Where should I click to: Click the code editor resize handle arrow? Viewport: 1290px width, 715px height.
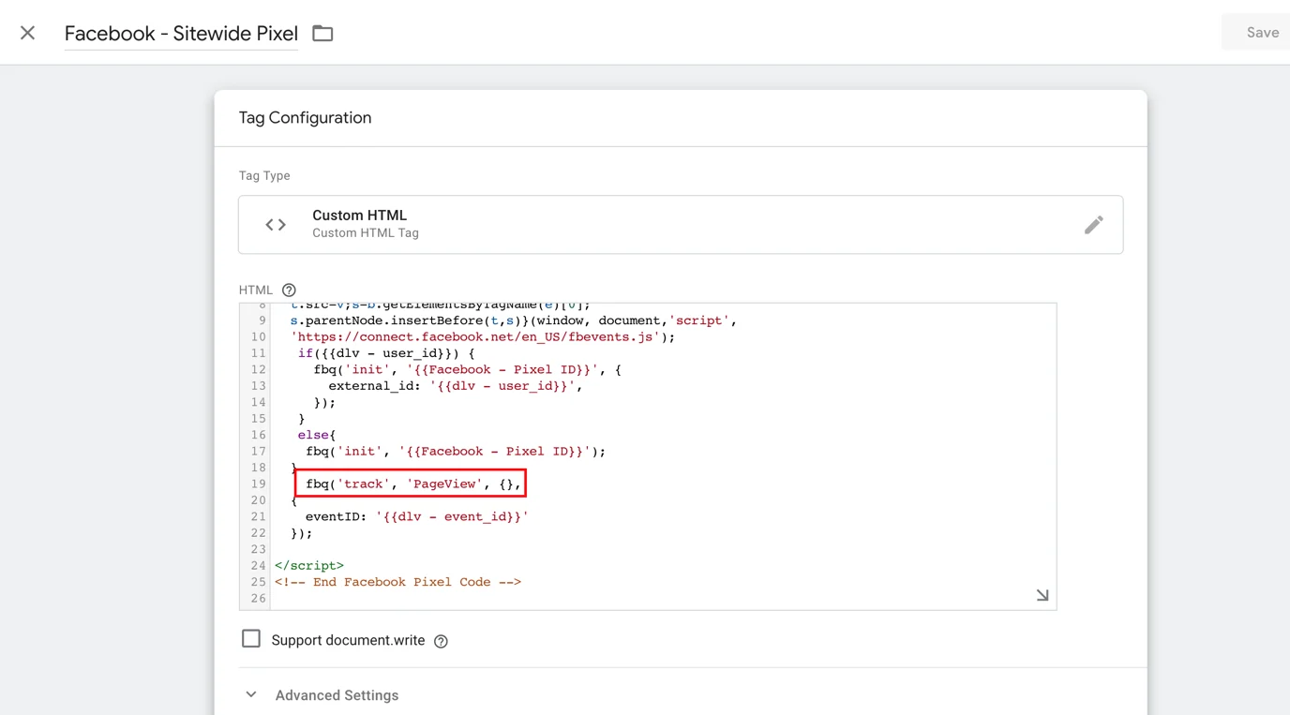click(1042, 595)
